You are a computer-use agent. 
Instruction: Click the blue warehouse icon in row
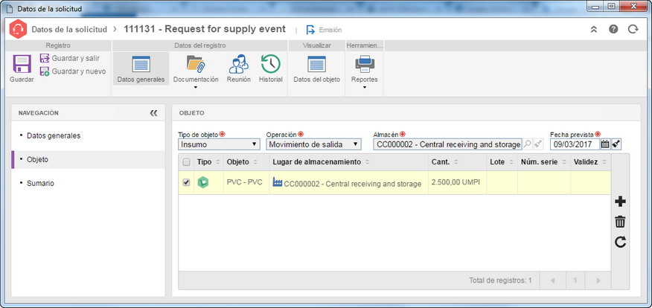(278, 182)
